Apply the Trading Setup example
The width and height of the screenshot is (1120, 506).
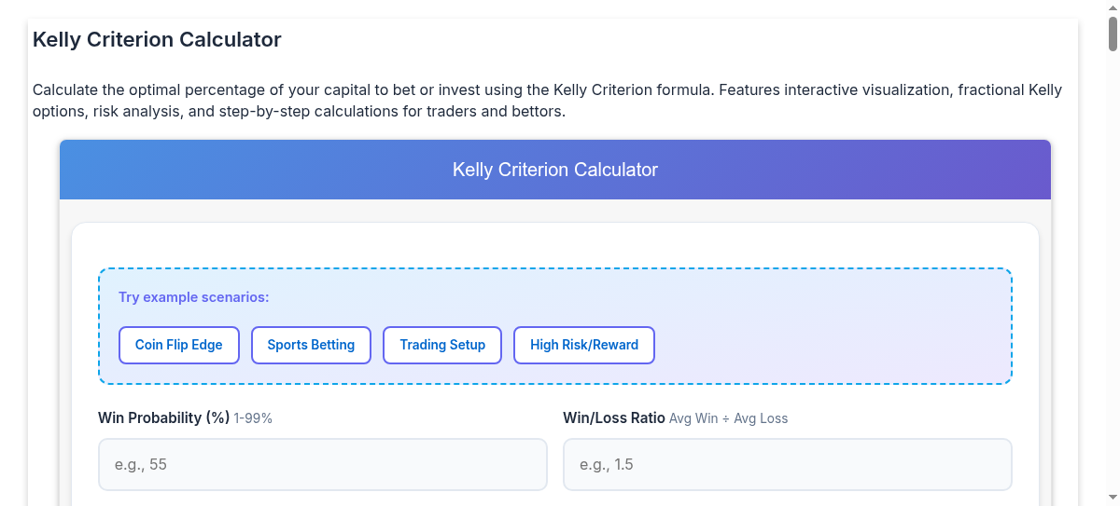442,345
